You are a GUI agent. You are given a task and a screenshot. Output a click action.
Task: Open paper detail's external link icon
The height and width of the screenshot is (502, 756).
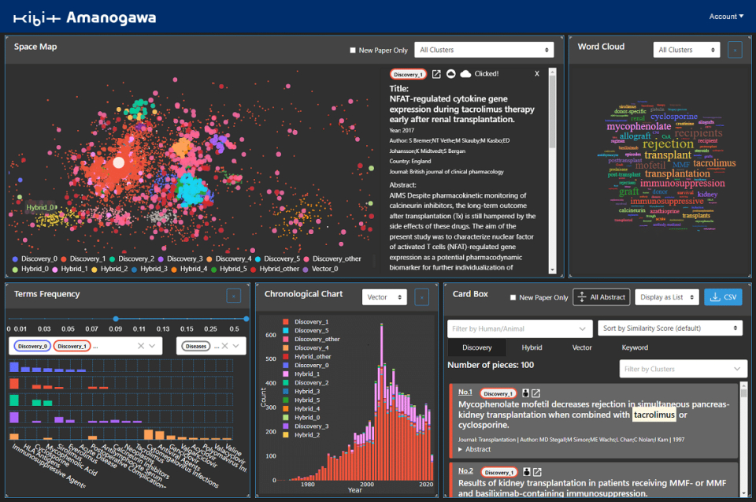(436, 74)
